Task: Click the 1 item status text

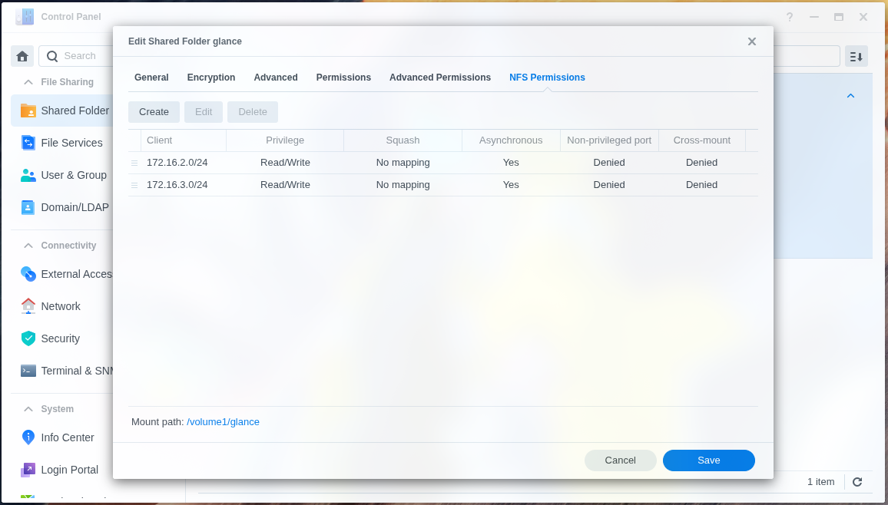Action: pyautogui.click(x=820, y=482)
